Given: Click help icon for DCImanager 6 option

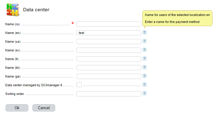Looking at the screenshot, I should (x=144, y=85).
